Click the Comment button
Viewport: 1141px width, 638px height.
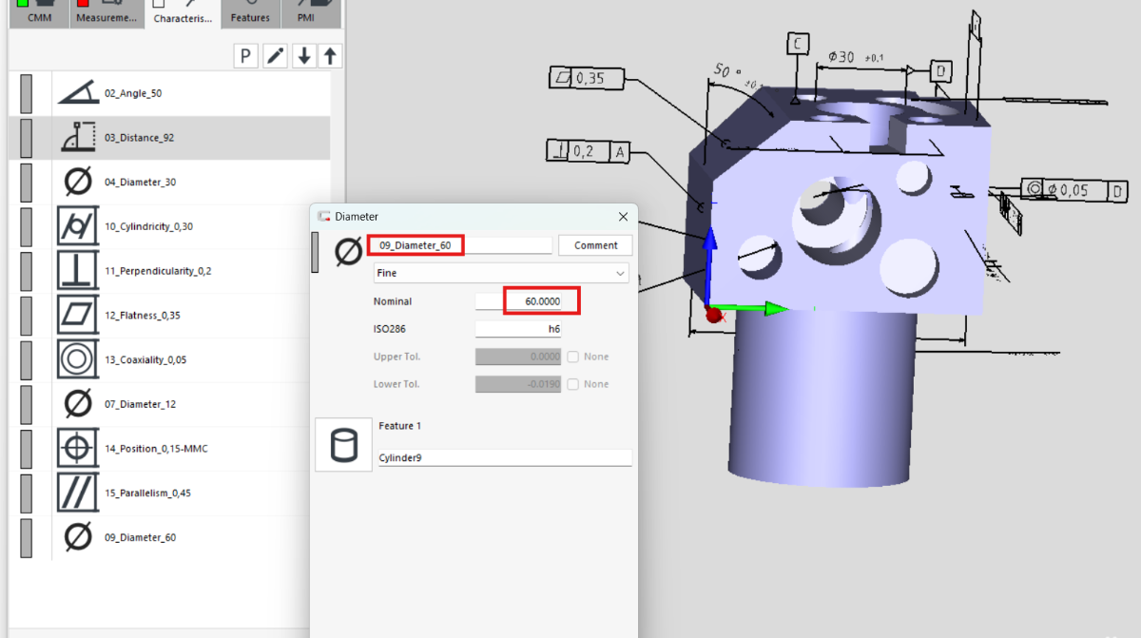[595, 245]
